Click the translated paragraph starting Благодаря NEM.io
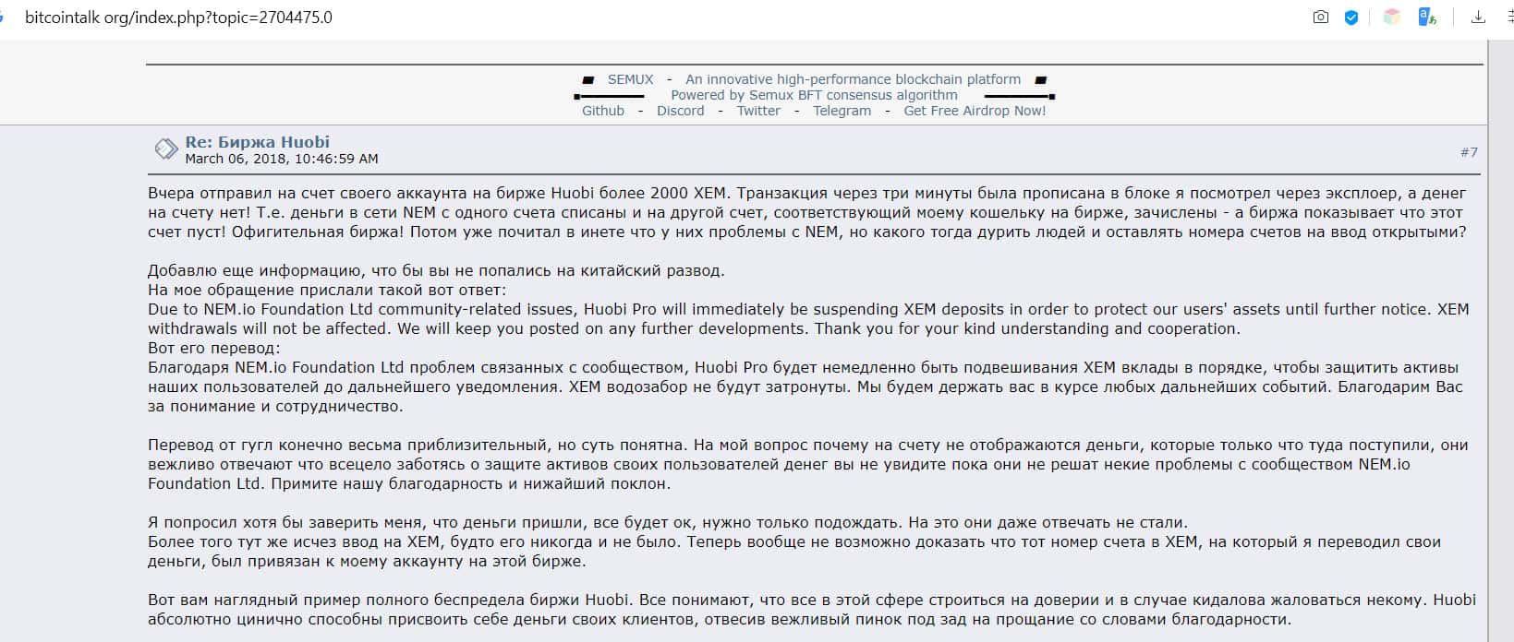This screenshot has width=1514, height=642. (x=805, y=386)
